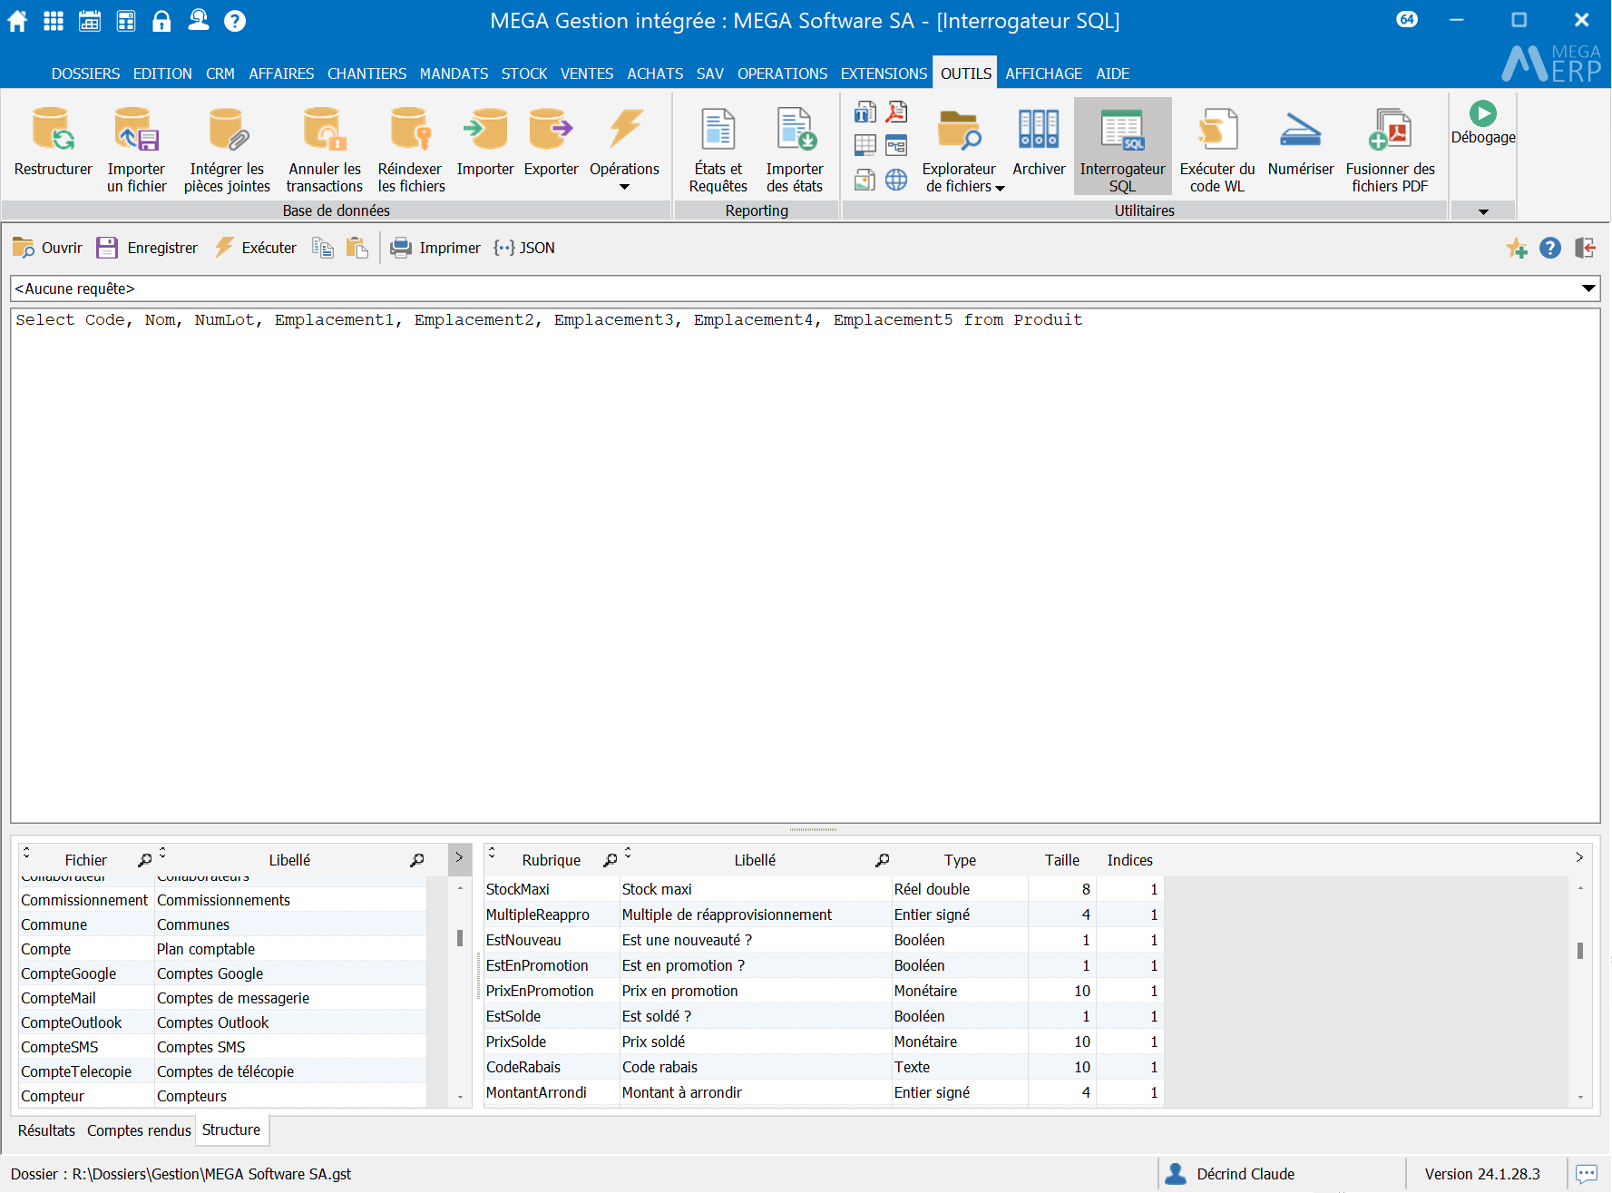Select the CodeRabais rubrique row
The height and width of the screenshot is (1193, 1612).
pyautogui.click(x=824, y=1067)
